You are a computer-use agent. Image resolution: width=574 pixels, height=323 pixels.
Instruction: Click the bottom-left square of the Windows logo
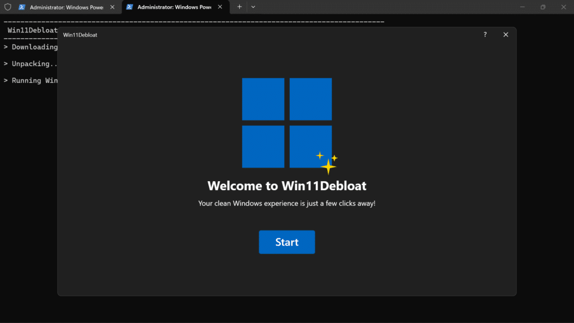pos(263,146)
